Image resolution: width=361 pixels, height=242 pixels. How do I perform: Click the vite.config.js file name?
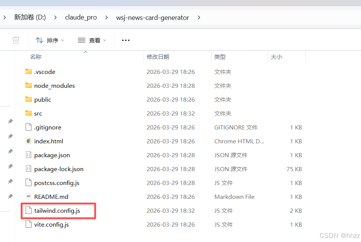tap(52, 224)
